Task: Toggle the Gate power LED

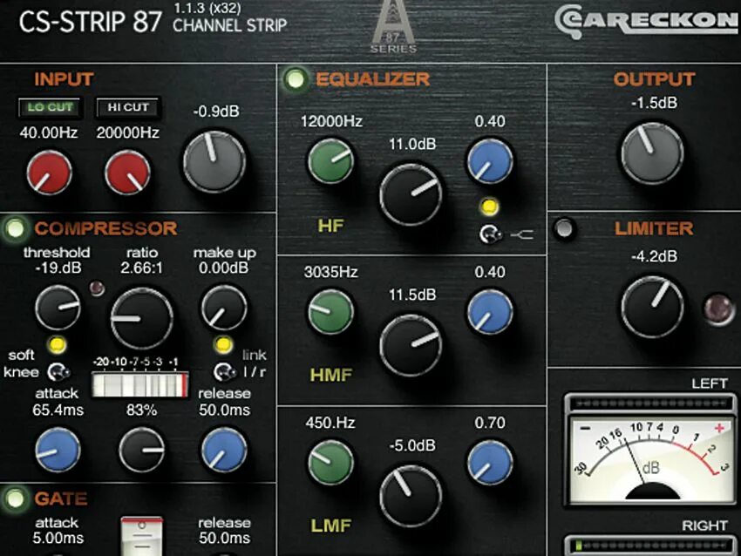Action: click(x=15, y=498)
